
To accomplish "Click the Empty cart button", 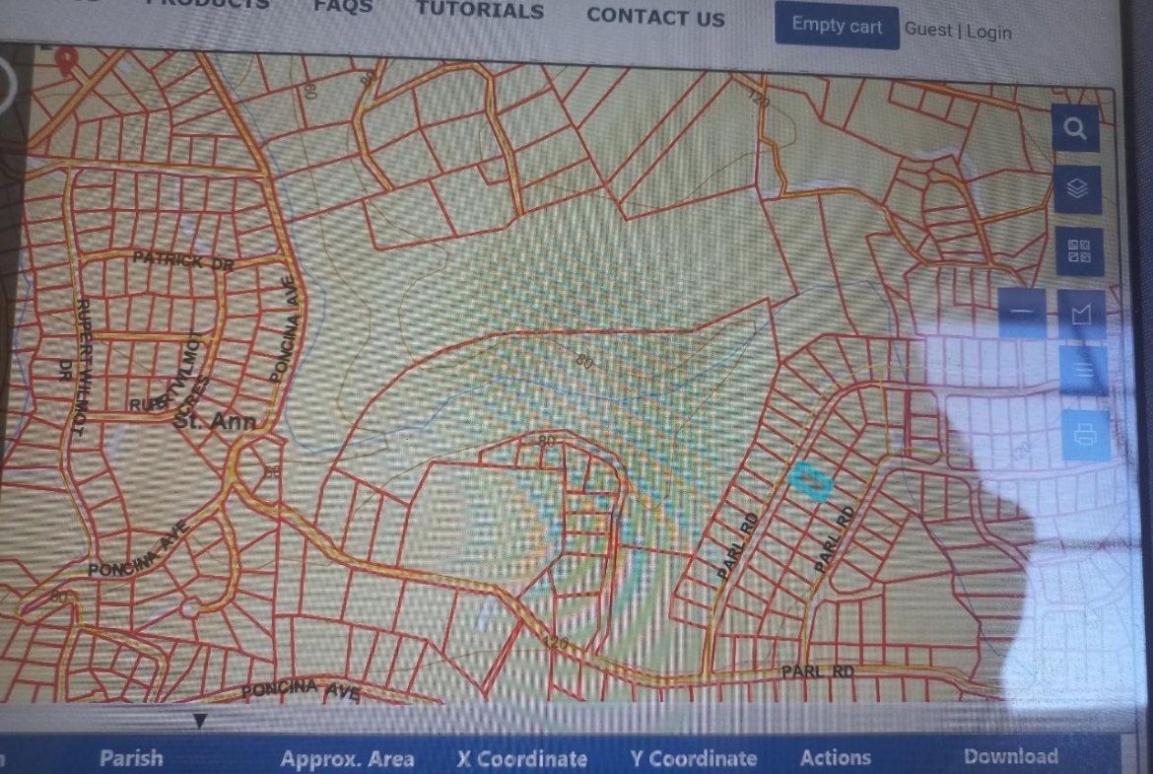I will (836, 26).
